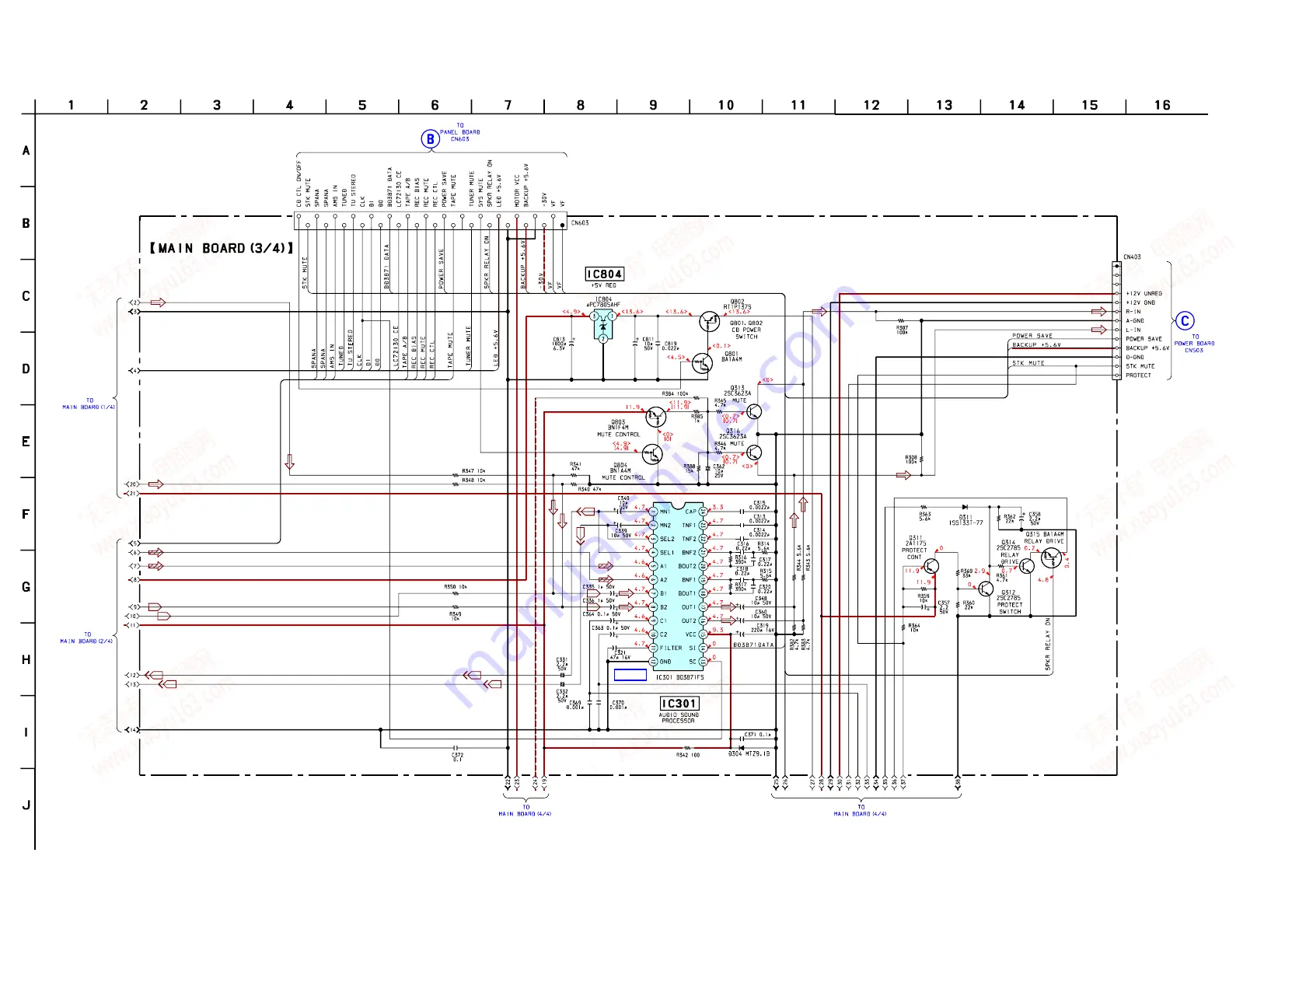
Task: Click the boxed IC804 title
Action: click(605, 274)
